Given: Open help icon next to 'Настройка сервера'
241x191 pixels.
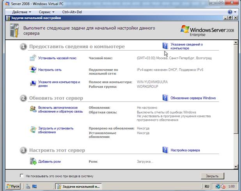Looking at the screenshot, I should click(x=165, y=150).
